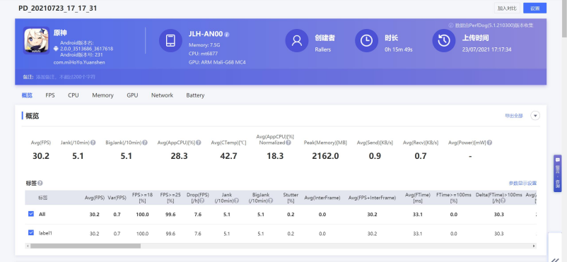Click the info icon before the PerfDog version note
Screen dimensions: 567x262
[x=450, y=25]
